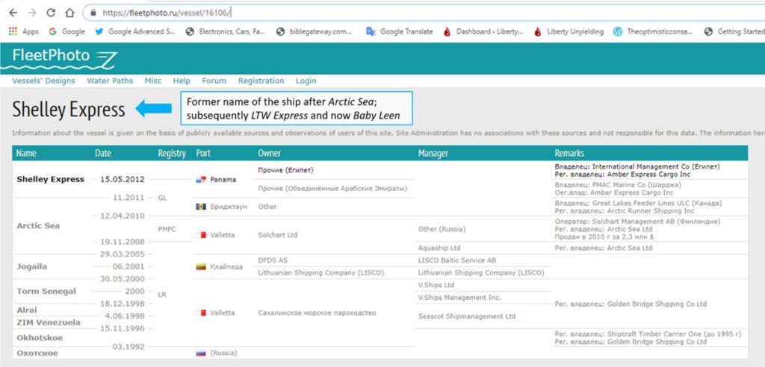Open the Help menu
765x367 pixels.
pyautogui.click(x=182, y=81)
